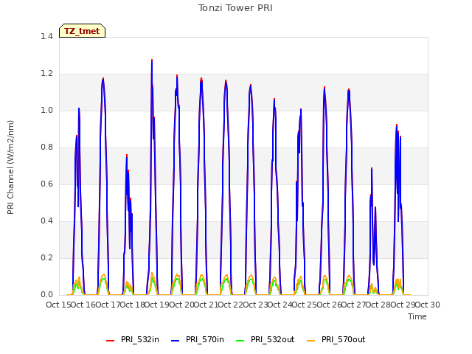
Task: Click the y-axis tick label 0.0
Action: [x=46, y=295]
